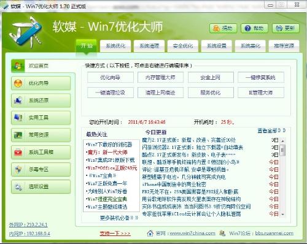Screen dimensions: 307x244
Task: Click the 一键清理垃圾 shortcut button
Action: point(111,93)
